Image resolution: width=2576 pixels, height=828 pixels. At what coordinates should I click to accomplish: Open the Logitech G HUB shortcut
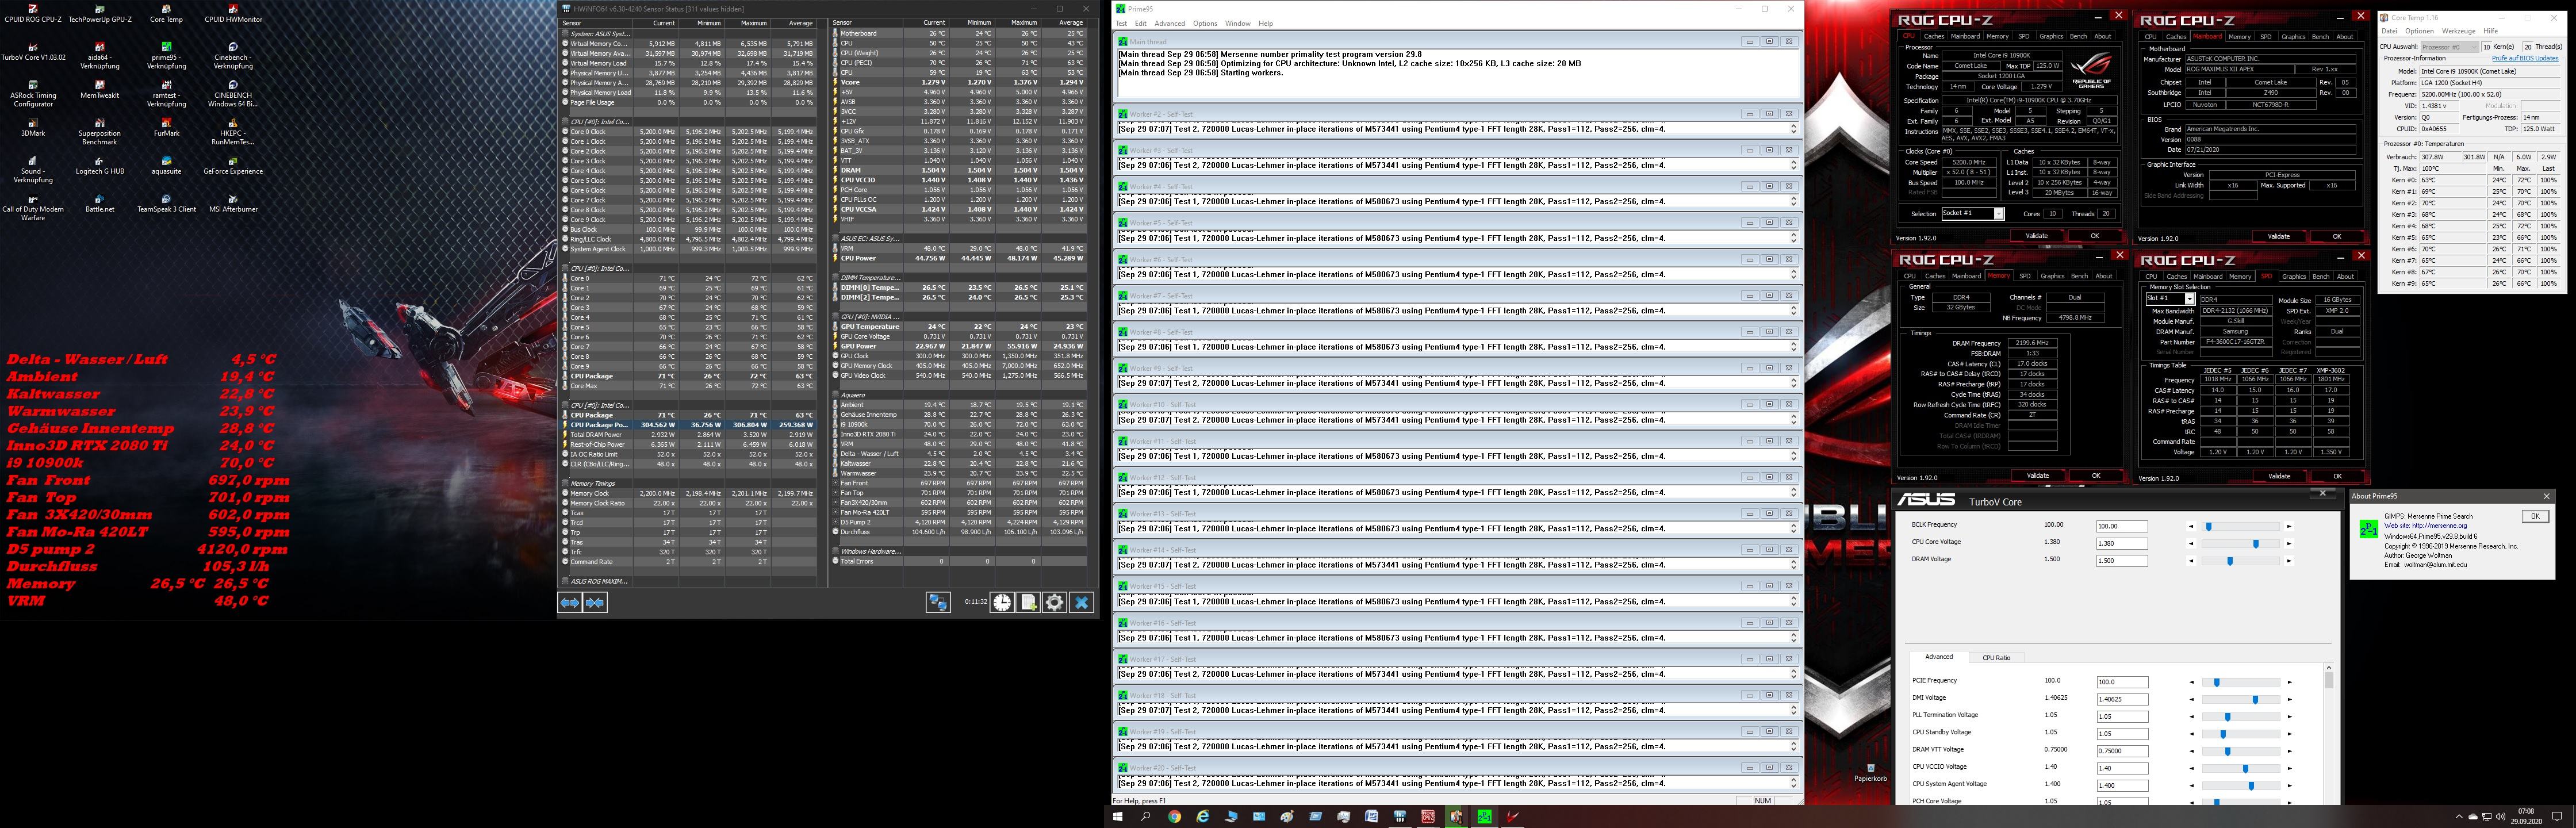pyautogui.click(x=100, y=166)
